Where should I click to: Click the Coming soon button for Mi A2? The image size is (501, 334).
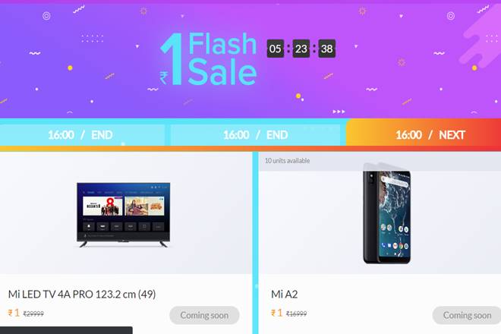(467, 315)
